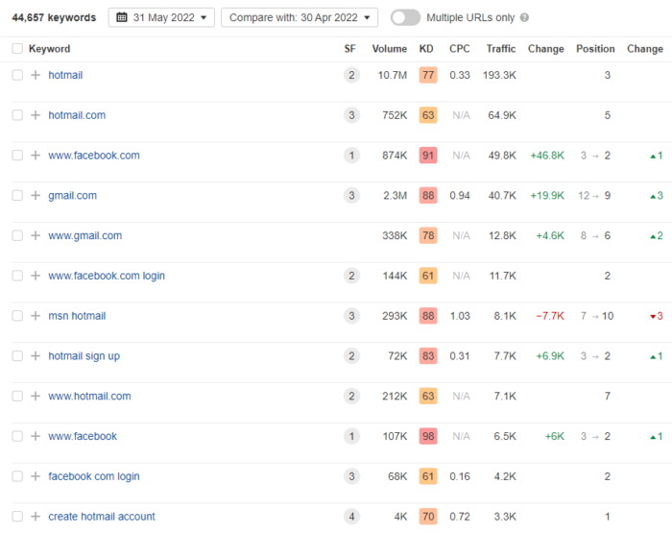Image resolution: width=672 pixels, height=533 pixels.
Task: Expand www.hotmail.com row plus icon
Action: (36, 397)
